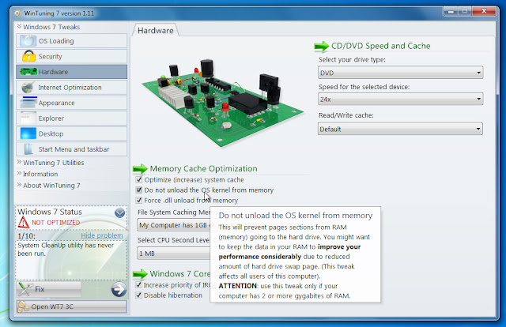
Task: Open the drive type dropdown showing DVD
Action: [x=400, y=73]
